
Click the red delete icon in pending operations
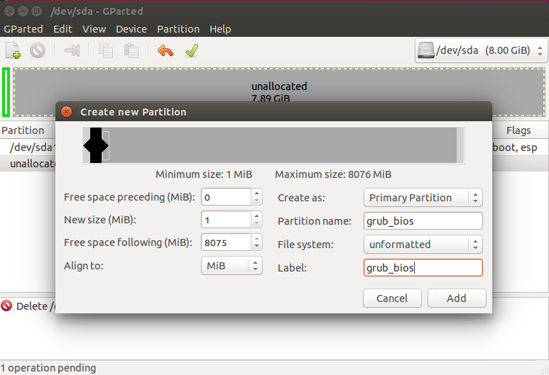click(x=6, y=306)
